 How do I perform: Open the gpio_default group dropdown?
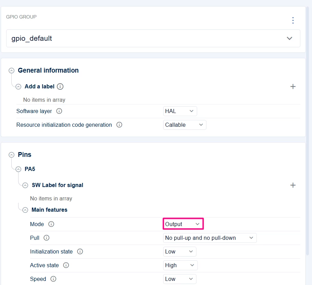point(153,38)
